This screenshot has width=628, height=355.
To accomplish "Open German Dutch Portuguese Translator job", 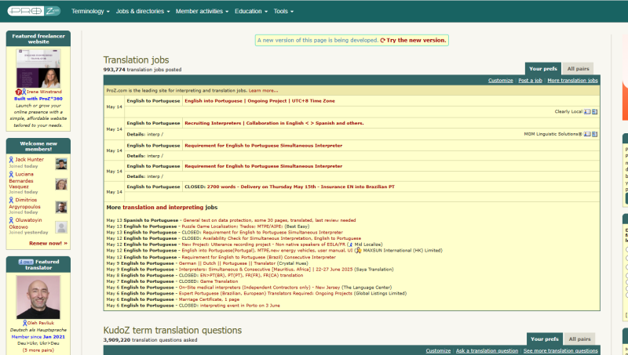I will [227, 263].
